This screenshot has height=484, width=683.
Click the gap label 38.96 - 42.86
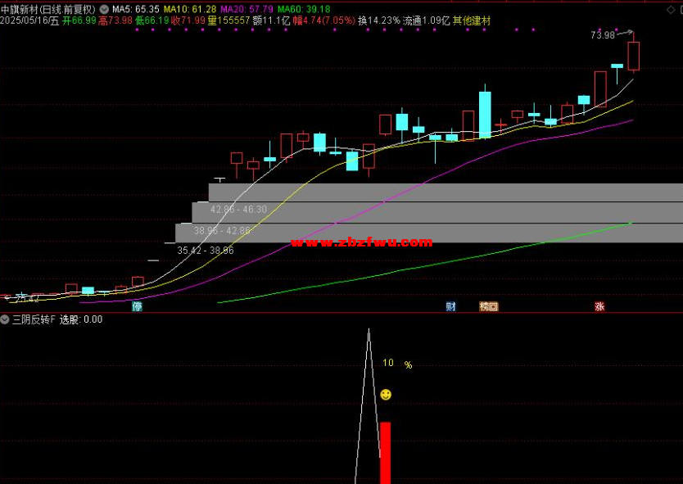point(222,230)
